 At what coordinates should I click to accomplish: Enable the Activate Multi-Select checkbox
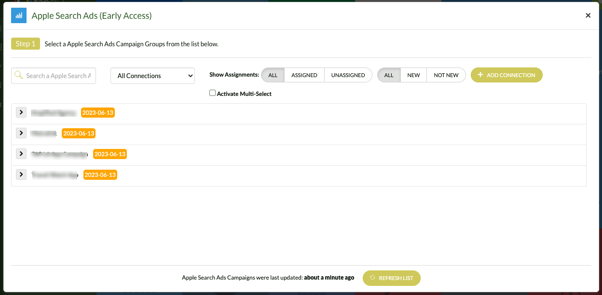pyautogui.click(x=212, y=93)
